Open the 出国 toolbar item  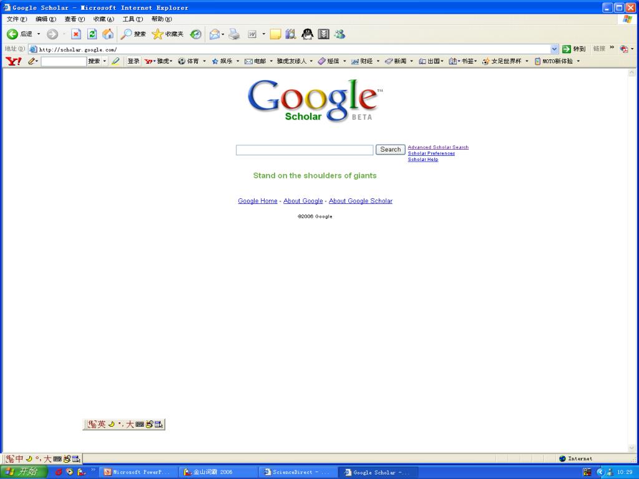click(x=431, y=61)
